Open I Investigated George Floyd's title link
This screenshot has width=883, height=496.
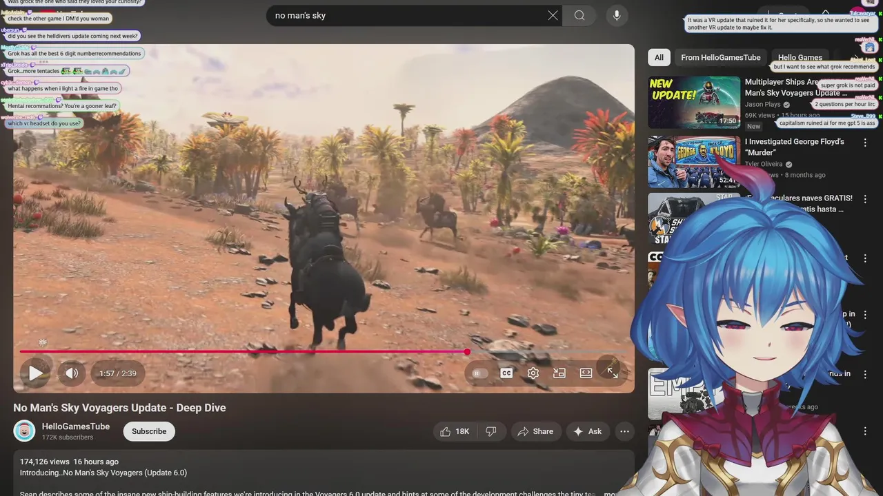coord(795,147)
